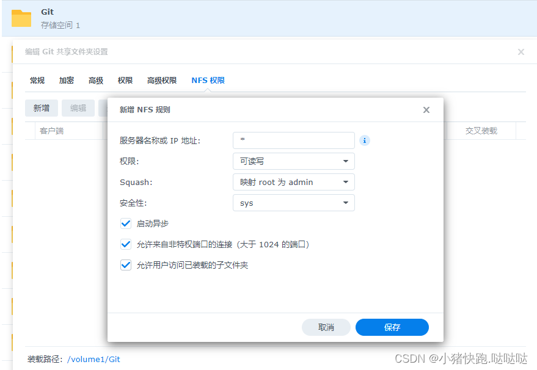Toggle the 允许来自非特权端口的连接 checkbox
This screenshot has height=370, width=537.
pyautogui.click(x=126, y=244)
